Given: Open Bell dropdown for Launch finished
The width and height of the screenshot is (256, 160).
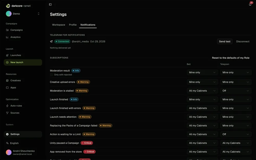Looking at the screenshot, I should 202,99.
